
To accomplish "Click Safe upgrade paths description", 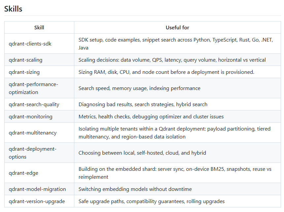I will click(177, 201).
